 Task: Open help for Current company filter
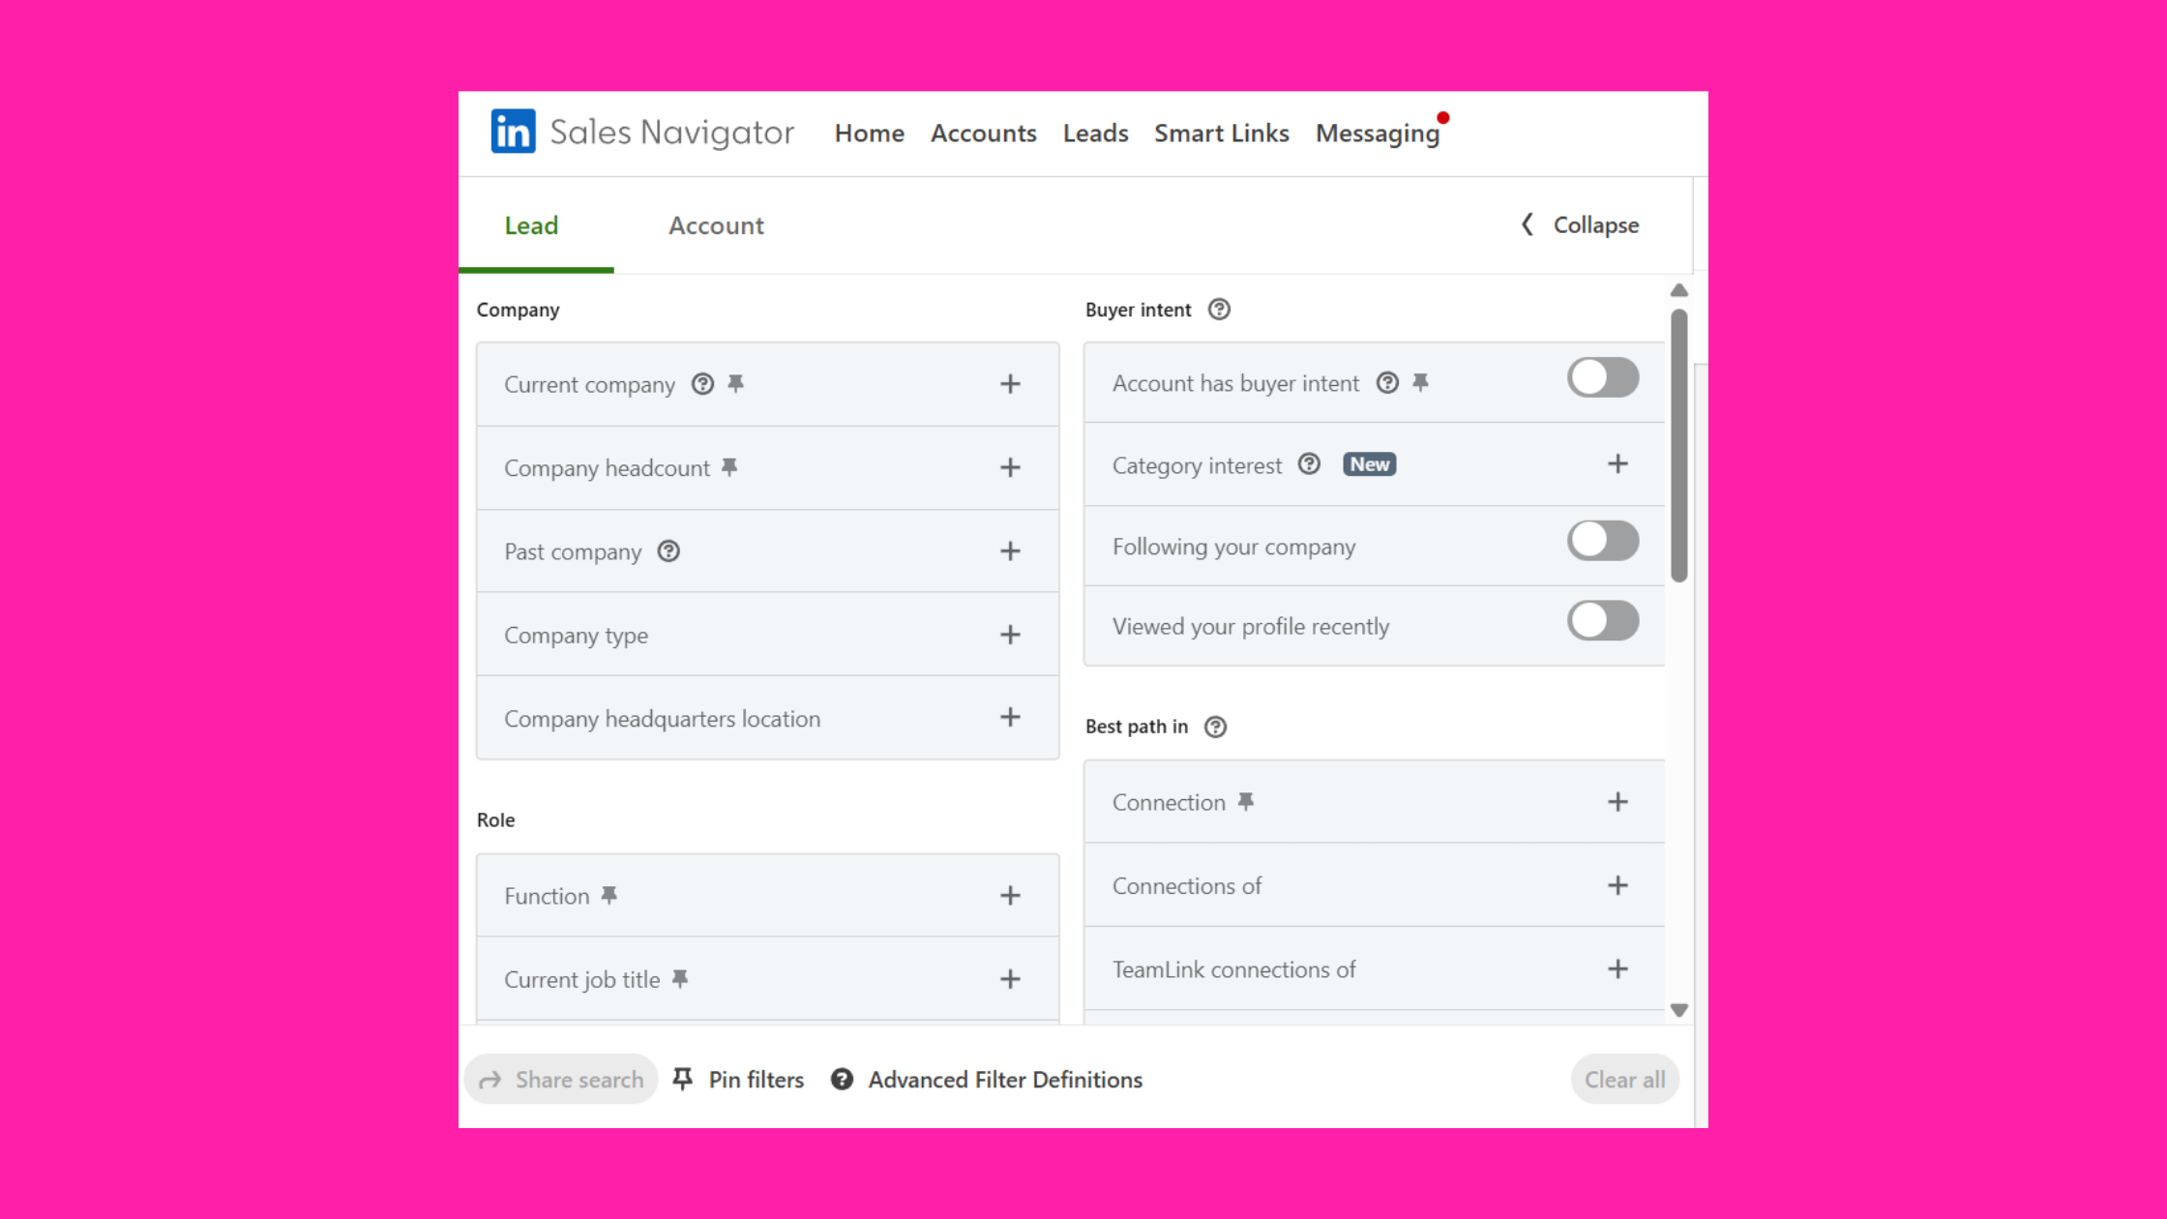pos(702,384)
